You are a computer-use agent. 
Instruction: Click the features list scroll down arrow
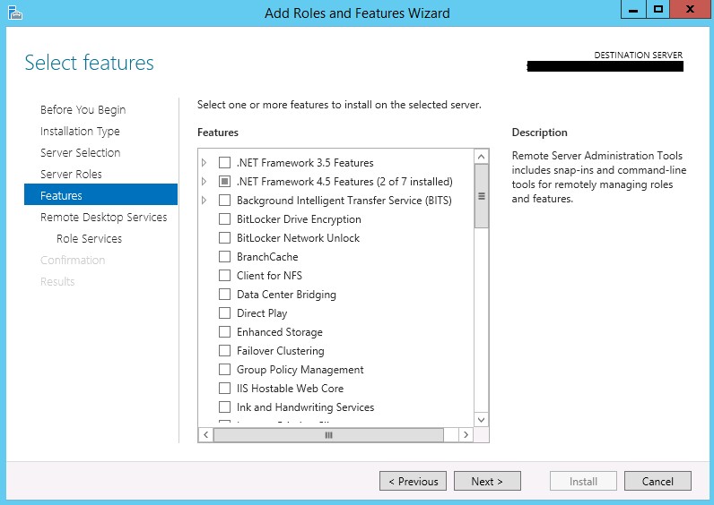tap(482, 418)
